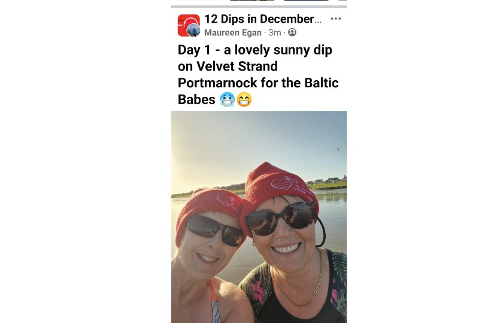Open the red group avatar icon

tap(189, 25)
